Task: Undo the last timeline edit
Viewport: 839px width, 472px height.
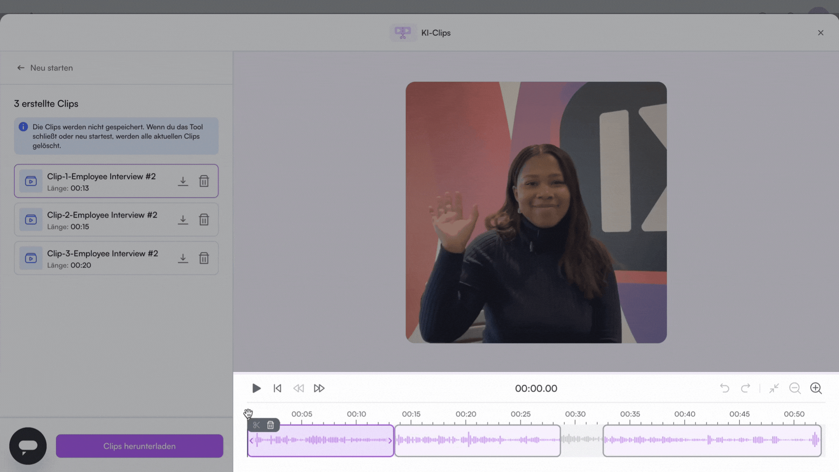Action: (725, 388)
